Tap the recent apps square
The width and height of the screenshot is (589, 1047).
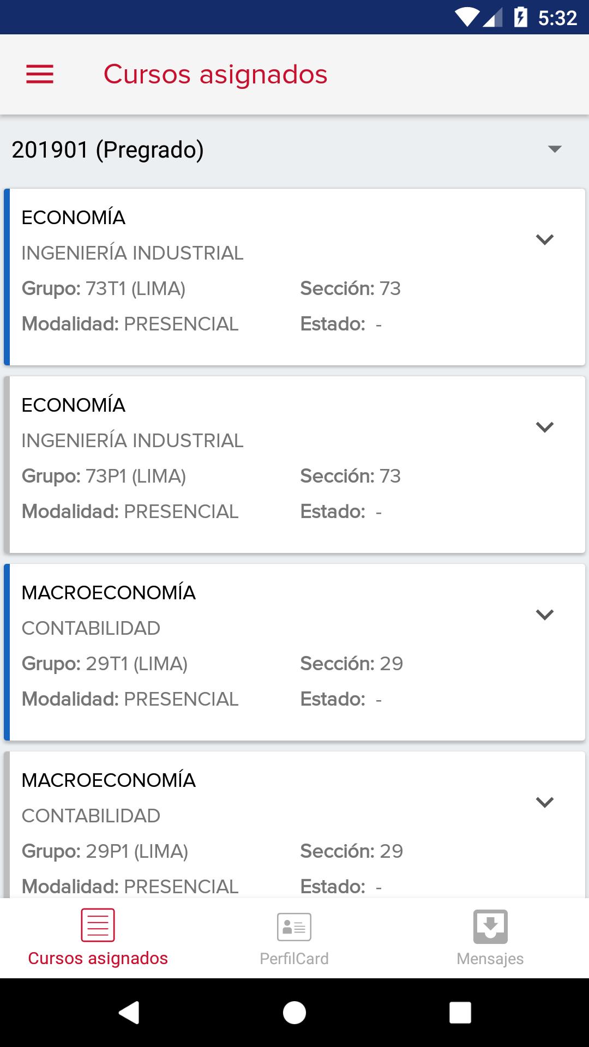(x=460, y=1013)
